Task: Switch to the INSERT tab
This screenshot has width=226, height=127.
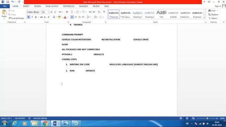Action: 26,6
